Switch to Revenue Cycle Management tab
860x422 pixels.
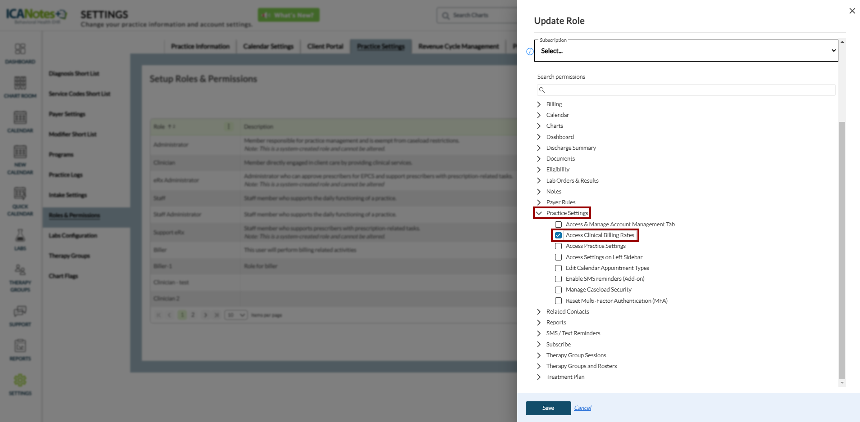(458, 46)
